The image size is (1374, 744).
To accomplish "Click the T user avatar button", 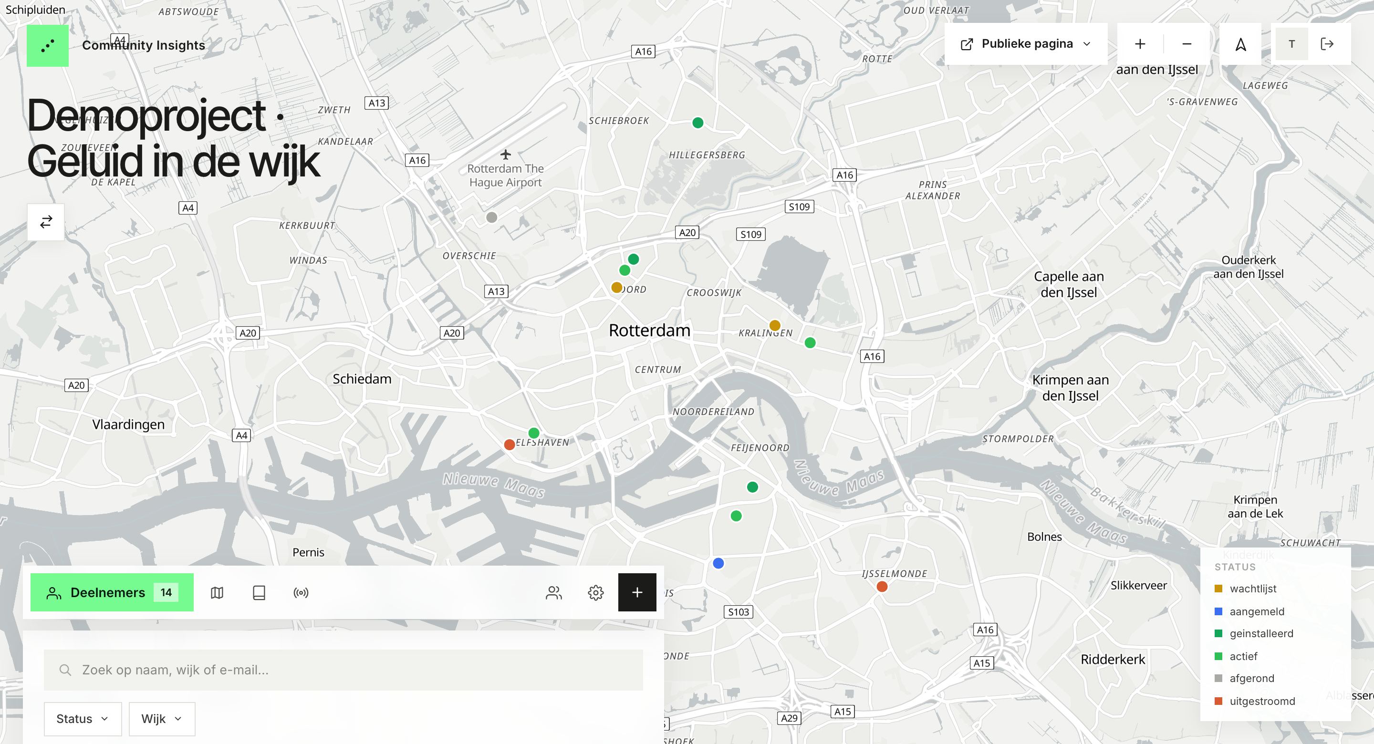I will [1291, 44].
